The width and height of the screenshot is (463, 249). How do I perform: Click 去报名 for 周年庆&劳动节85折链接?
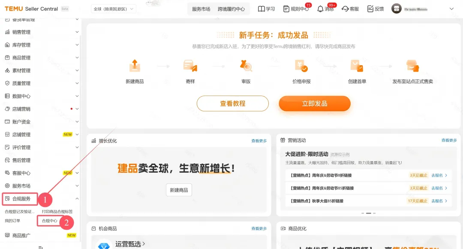(439, 188)
